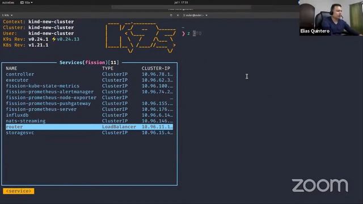
Task: Open the Tilix application menu
Action: pyautogui.click(x=27, y=2)
